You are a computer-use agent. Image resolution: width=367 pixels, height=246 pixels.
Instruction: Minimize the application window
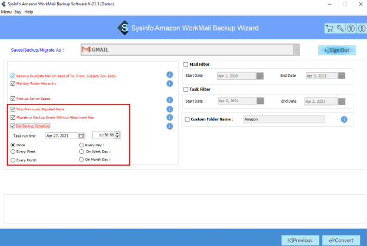(329, 4)
